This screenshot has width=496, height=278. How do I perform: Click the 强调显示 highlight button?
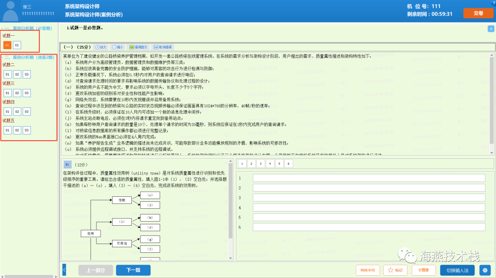(x=138, y=47)
